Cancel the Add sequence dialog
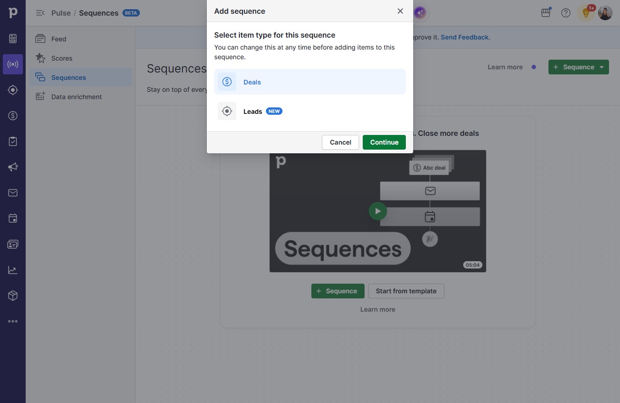620x403 pixels. [340, 142]
